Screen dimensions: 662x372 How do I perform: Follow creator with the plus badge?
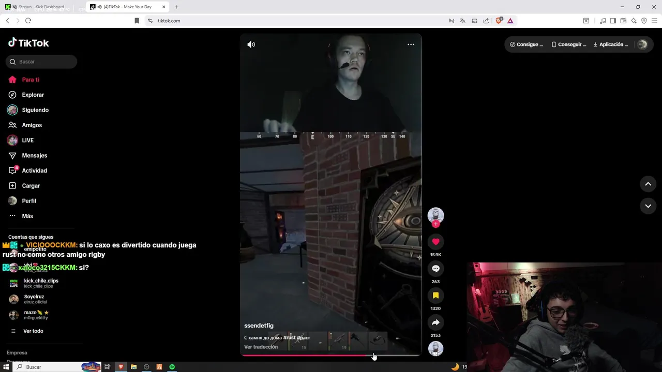[436, 224]
